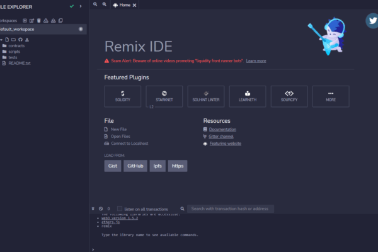This screenshot has width=378, height=252.
Task: Show more featured plugins
Action: coord(331,96)
